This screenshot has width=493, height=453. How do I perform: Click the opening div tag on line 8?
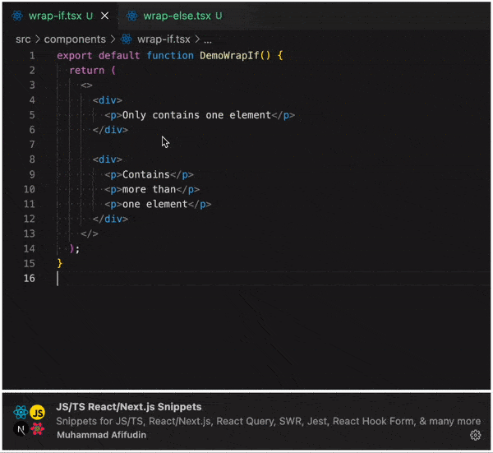coord(107,159)
